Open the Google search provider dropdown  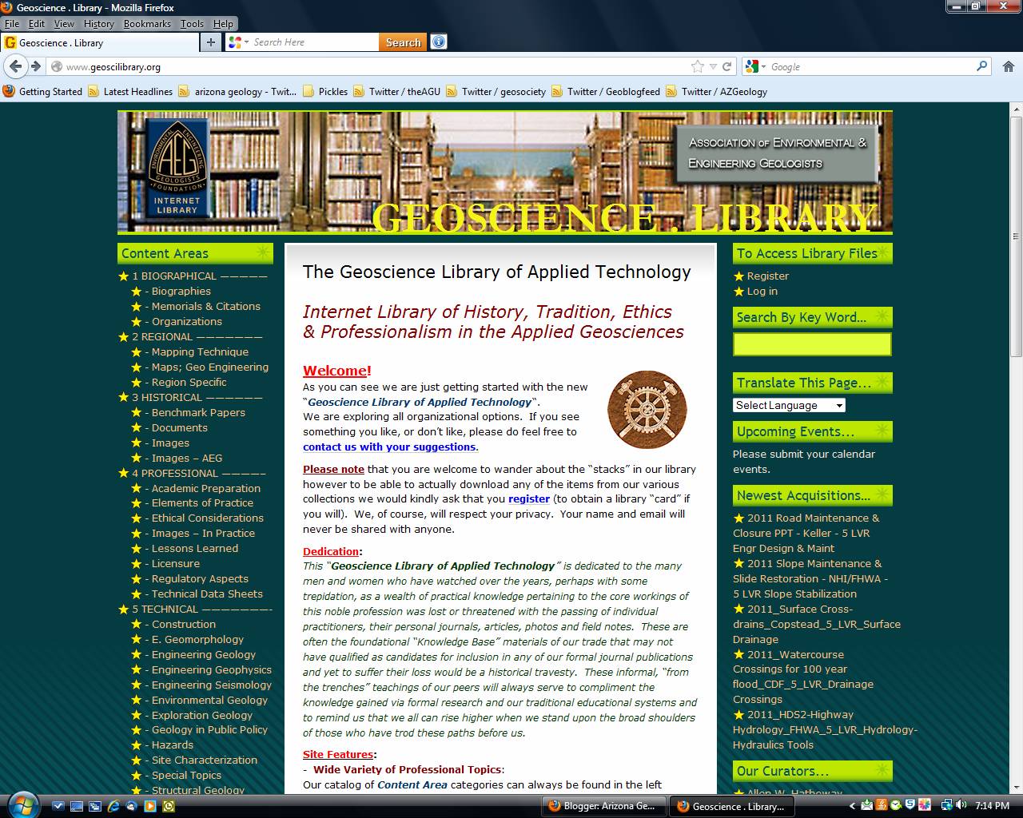point(763,66)
